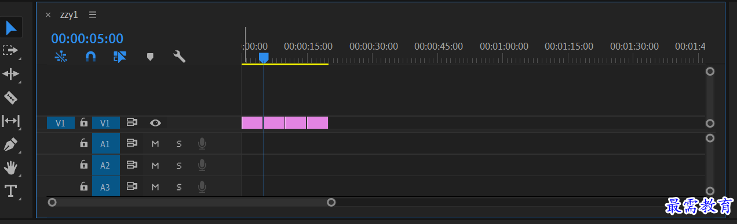The width and height of the screenshot is (737, 224).
Task: Select the Ripple Edit tool
Action: click(11, 74)
